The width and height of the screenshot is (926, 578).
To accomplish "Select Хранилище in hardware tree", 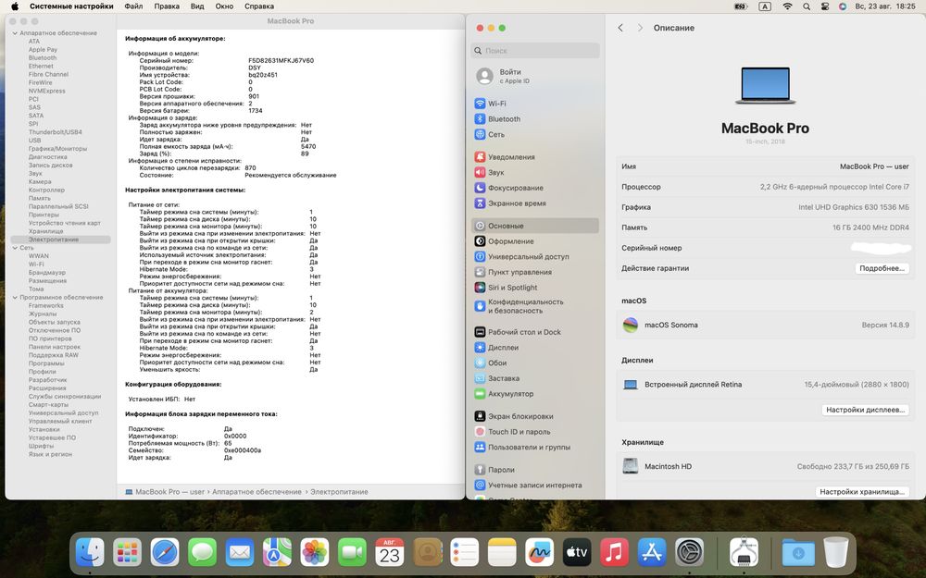I will [45, 231].
